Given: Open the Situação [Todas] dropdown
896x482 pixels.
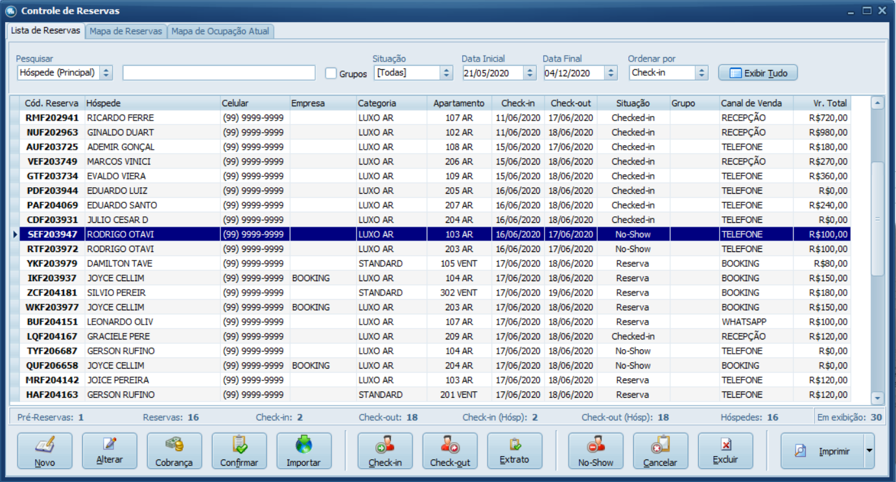Looking at the screenshot, I should [x=446, y=73].
